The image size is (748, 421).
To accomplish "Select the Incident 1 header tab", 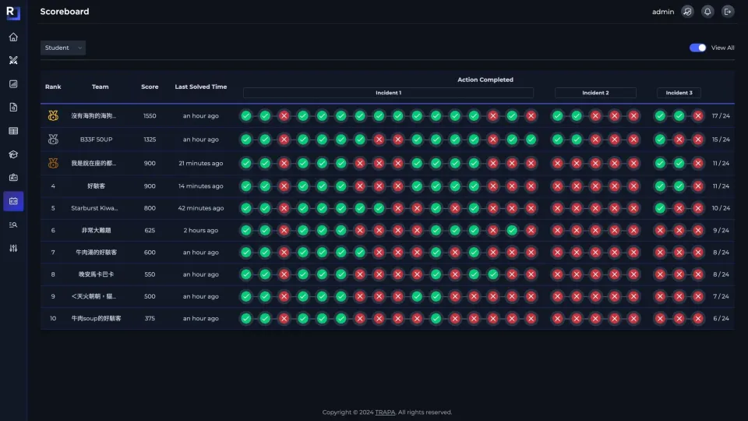I will tap(388, 93).
